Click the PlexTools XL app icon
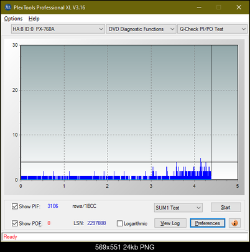Screen dimensions: 250x252 point(8,7)
